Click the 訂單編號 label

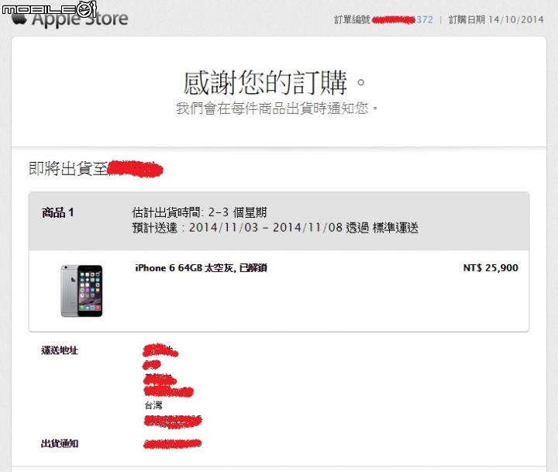point(352,19)
